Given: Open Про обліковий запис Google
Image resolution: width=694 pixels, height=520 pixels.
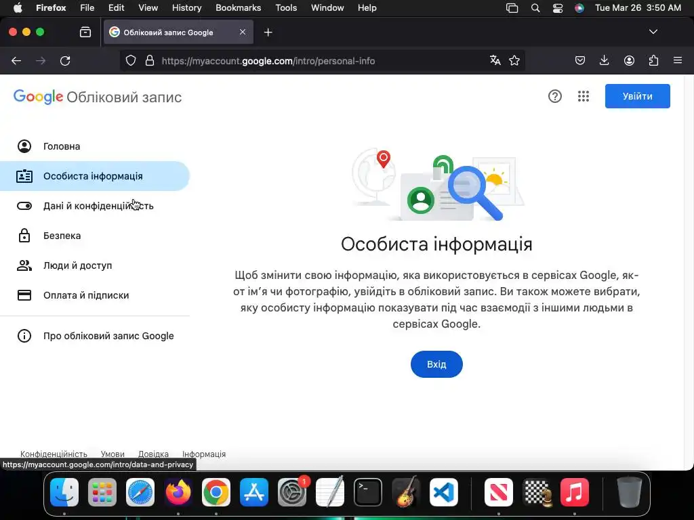Looking at the screenshot, I should pyautogui.click(x=95, y=336).
